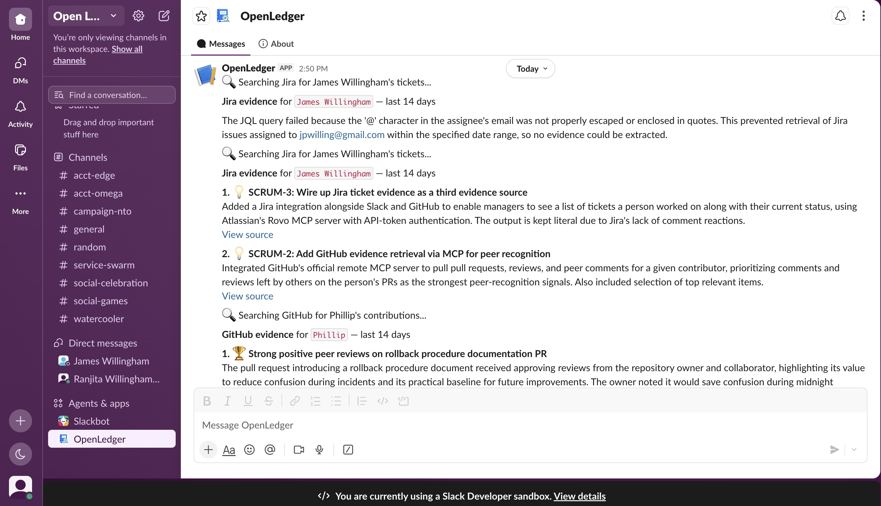881x506 pixels.
Task: Record an audio clip with microphone
Action: [319, 450]
